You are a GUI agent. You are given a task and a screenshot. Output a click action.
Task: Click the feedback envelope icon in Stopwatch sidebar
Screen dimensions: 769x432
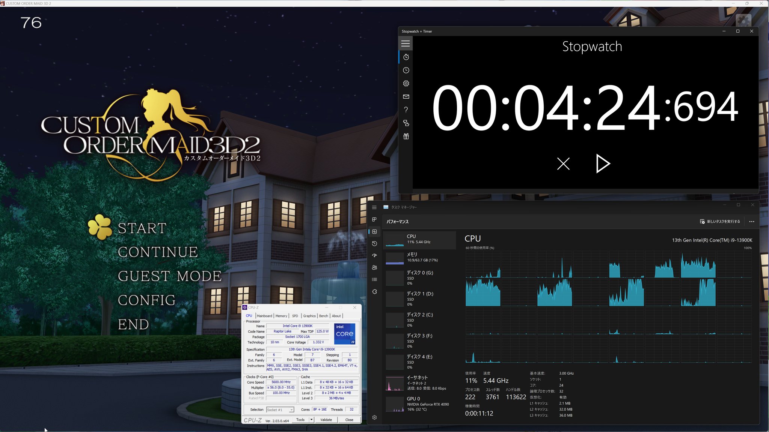coord(406,96)
